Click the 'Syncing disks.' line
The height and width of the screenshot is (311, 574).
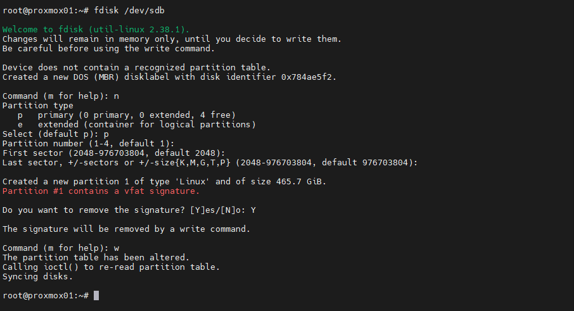click(37, 276)
